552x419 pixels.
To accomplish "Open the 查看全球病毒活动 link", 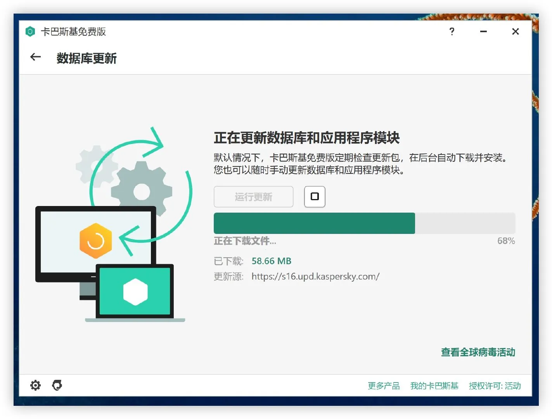I will pos(478,352).
